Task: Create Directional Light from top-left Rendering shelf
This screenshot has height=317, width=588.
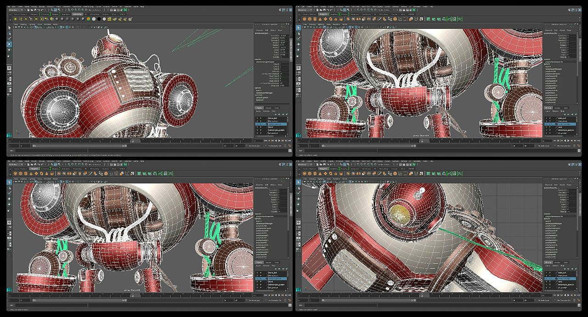Action: (21, 19)
